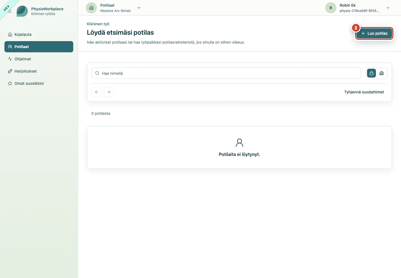Click the Robin Ek avatar circle
The image size is (401, 278).
[331, 8]
